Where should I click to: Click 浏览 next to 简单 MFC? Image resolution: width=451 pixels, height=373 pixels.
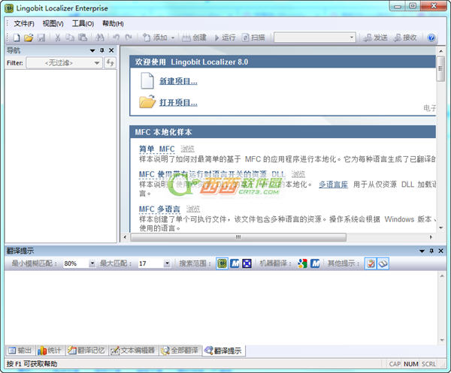tap(187, 149)
